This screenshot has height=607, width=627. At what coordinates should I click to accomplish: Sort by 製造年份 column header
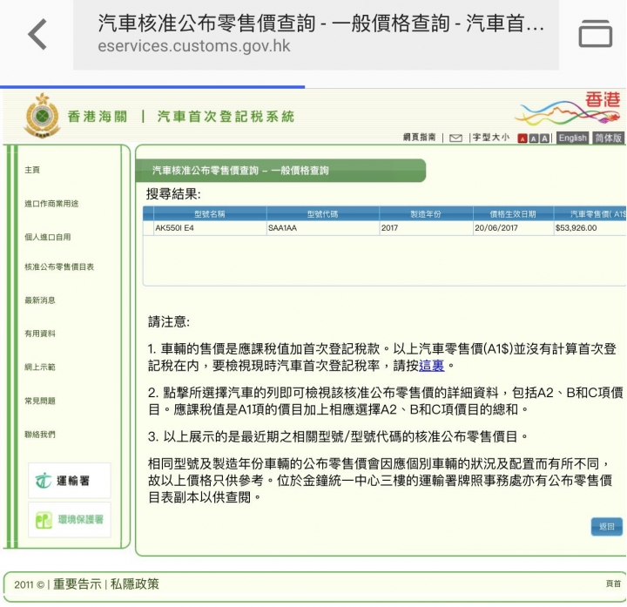tap(426, 214)
